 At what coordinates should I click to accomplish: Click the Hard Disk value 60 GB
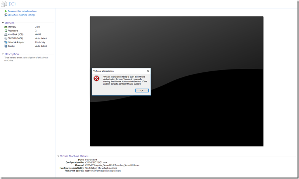(x=38, y=35)
